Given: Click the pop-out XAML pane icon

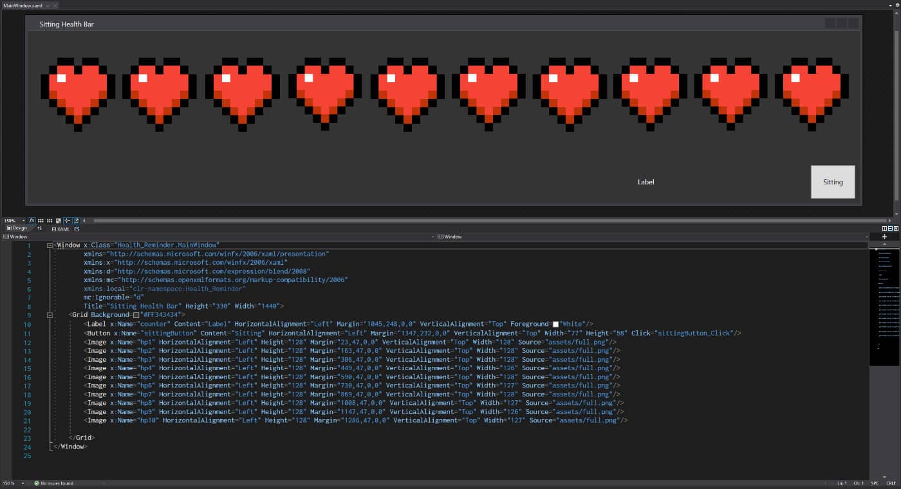Looking at the screenshot, I should pos(77,229).
